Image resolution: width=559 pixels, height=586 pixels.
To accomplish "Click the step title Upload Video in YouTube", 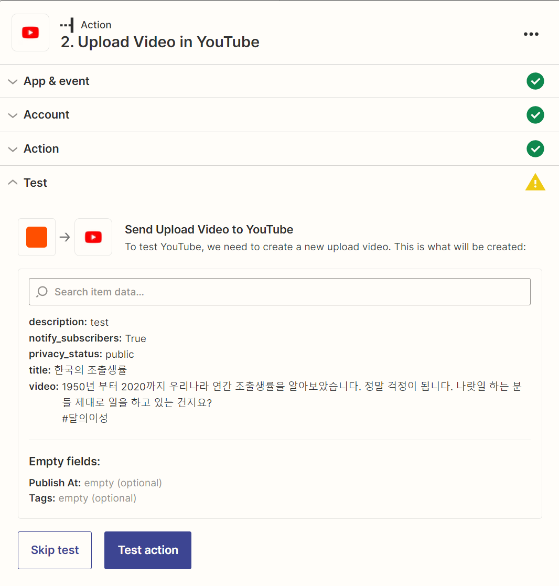I will click(x=160, y=42).
